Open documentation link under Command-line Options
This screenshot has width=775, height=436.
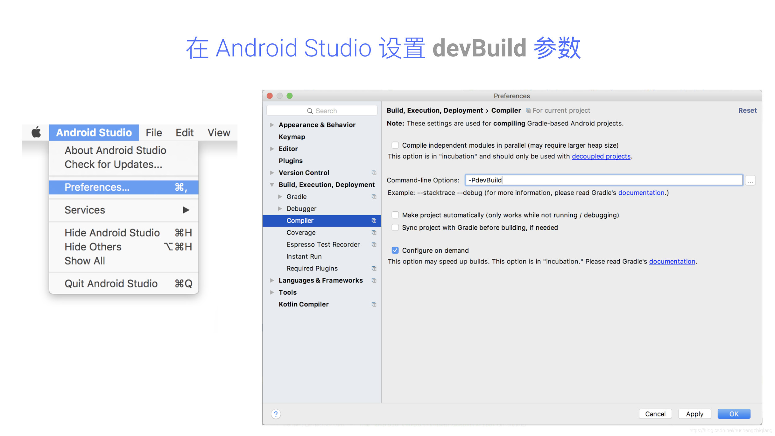(641, 193)
